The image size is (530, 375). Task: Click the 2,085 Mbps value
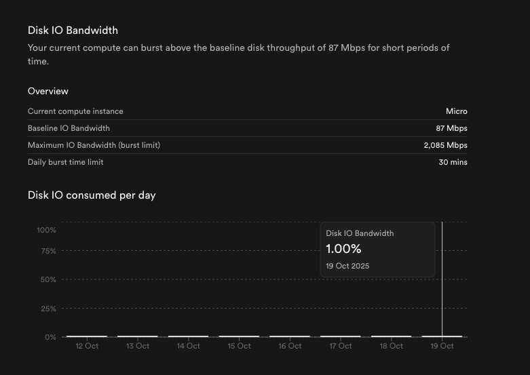(445, 145)
